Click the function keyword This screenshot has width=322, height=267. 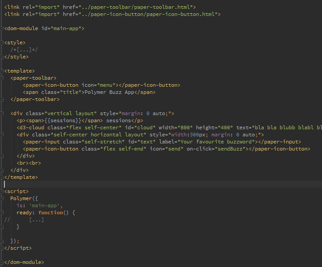50,213
